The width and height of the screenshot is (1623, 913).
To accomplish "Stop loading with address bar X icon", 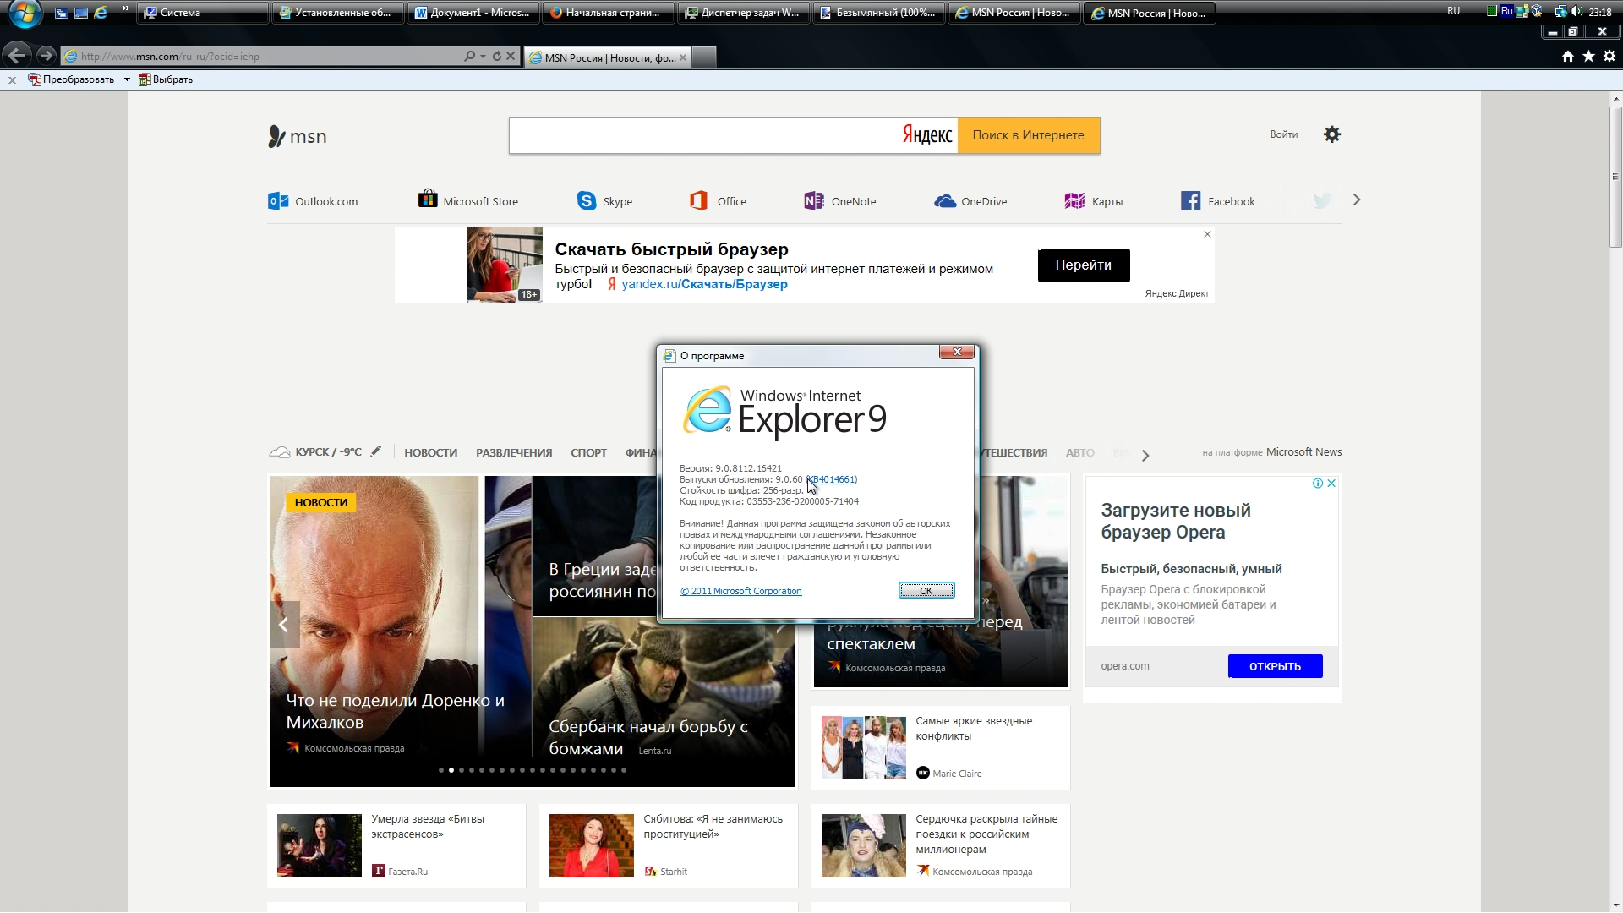I will pyautogui.click(x=511, y=57).
